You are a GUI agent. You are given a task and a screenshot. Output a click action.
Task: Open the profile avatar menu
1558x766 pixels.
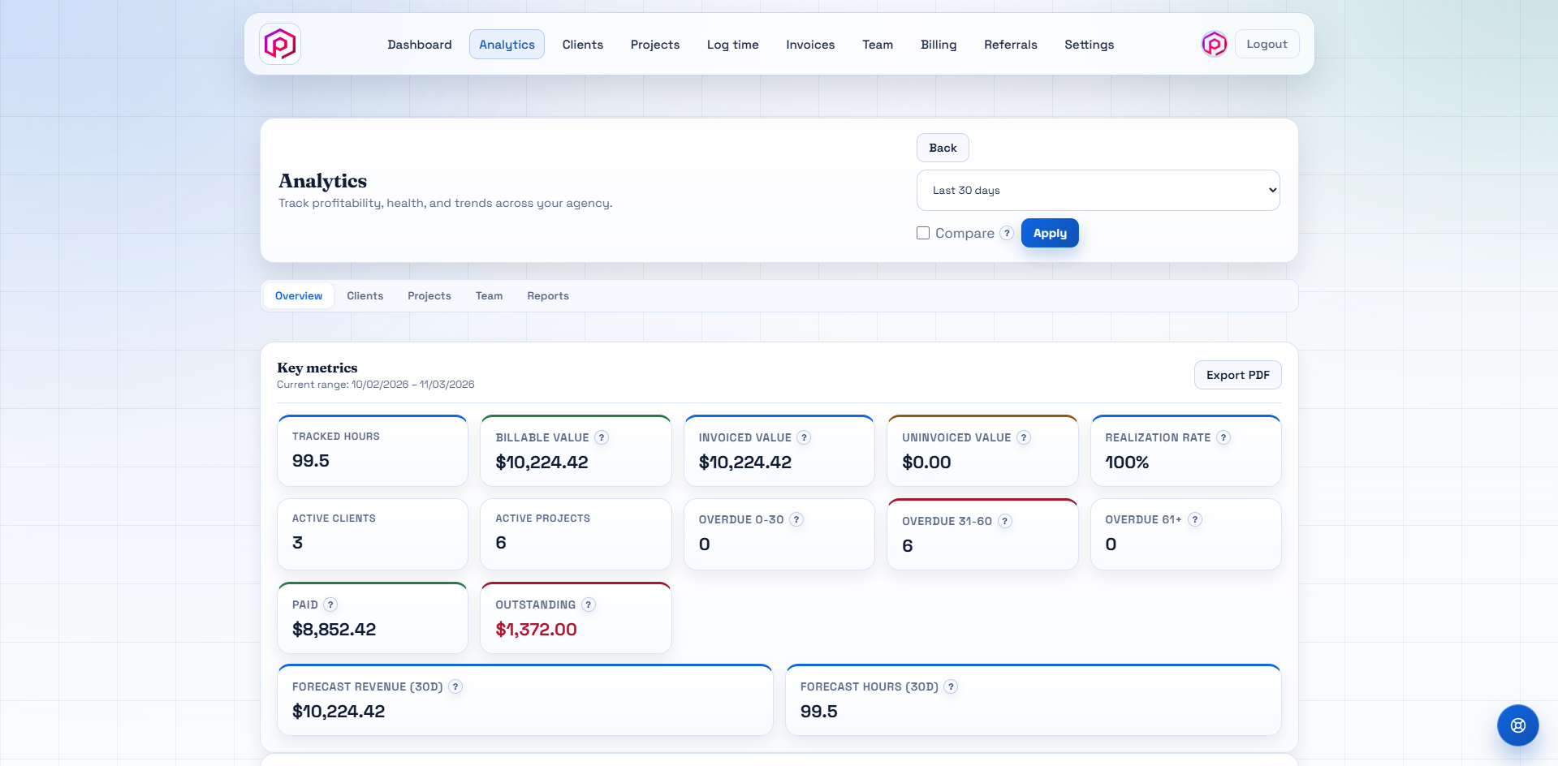tap(1213, 44)
